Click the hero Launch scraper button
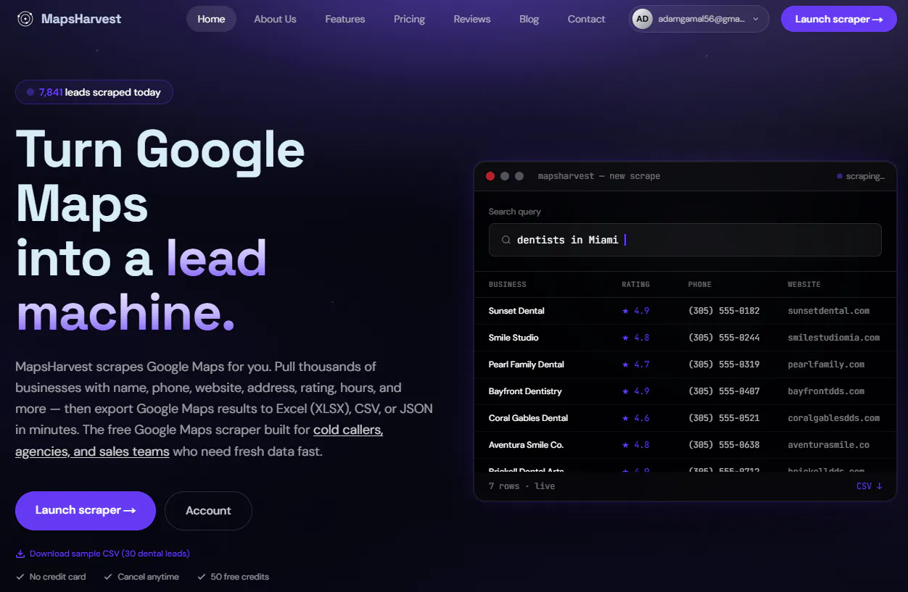Image resolution: width=908 pixels, height=592 pixels. pos(86,511)
